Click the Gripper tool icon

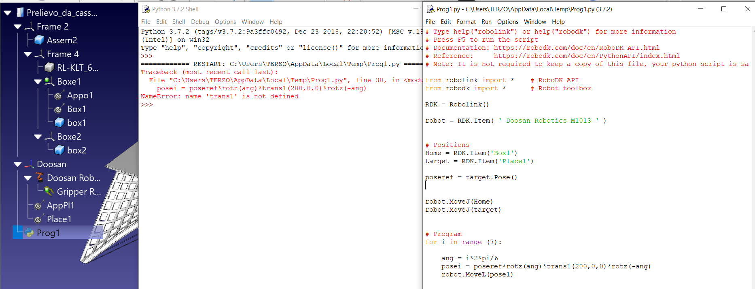[49, 191]
